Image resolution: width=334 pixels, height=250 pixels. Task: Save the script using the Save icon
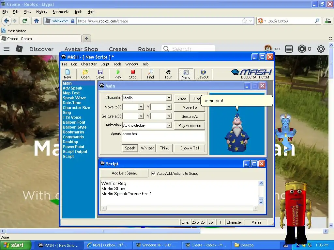pos(100,74)
